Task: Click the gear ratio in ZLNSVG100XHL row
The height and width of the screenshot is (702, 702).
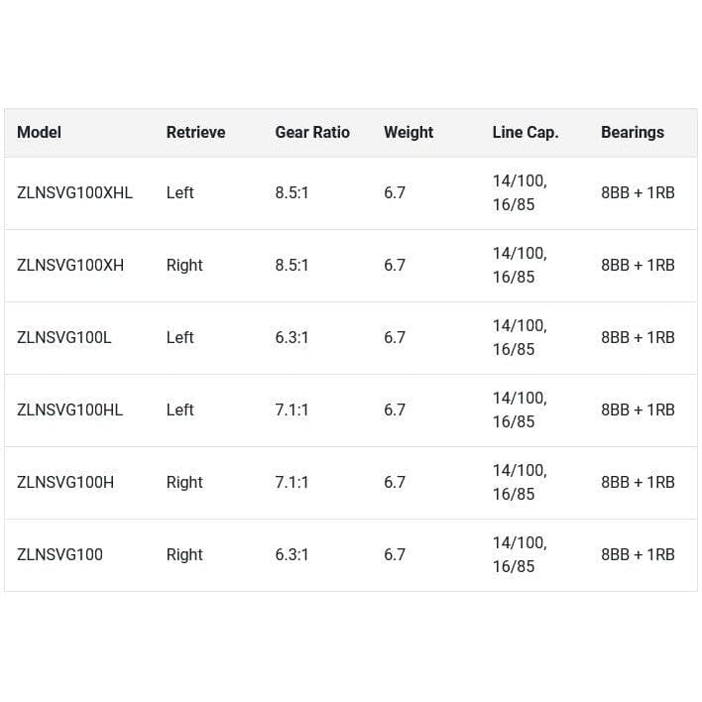Action: 292,192
